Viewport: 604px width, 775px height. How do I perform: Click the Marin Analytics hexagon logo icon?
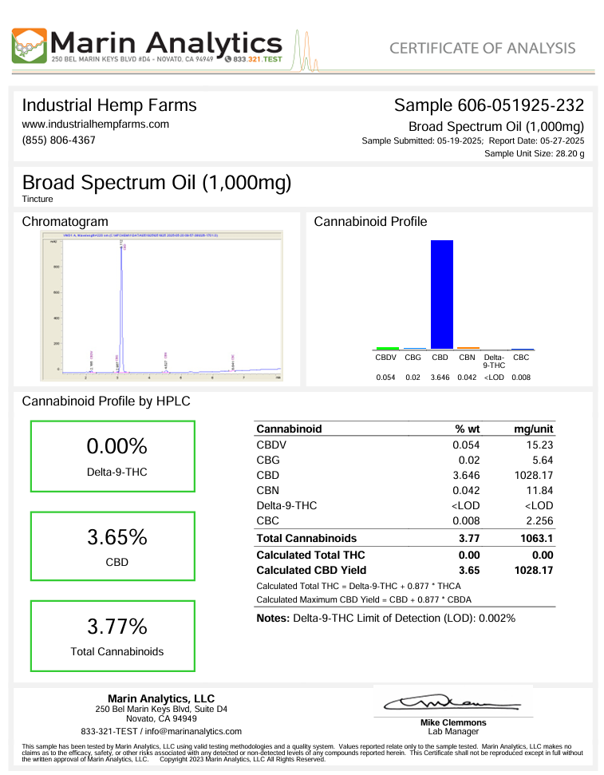click(x=30, y=45)
